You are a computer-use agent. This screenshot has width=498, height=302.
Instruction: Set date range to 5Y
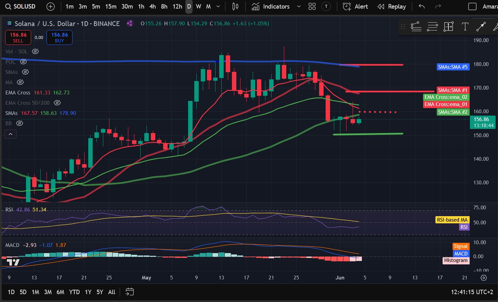pos(100,292)
